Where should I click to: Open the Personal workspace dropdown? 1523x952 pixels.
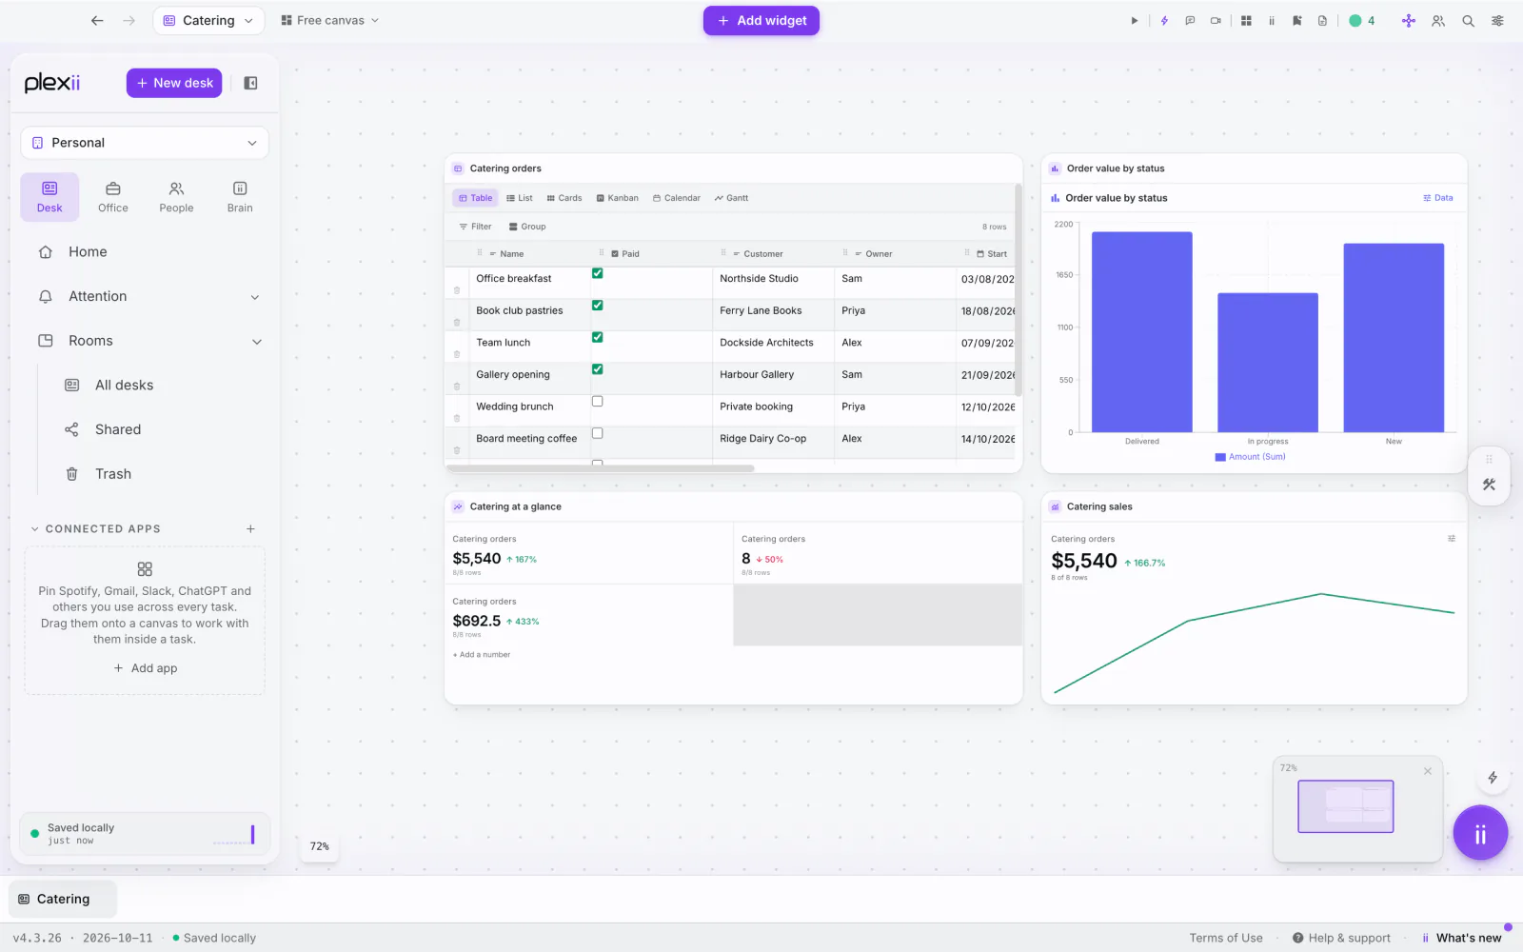click(x=145, y=143)
